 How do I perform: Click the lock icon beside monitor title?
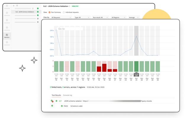coord(69,6)
